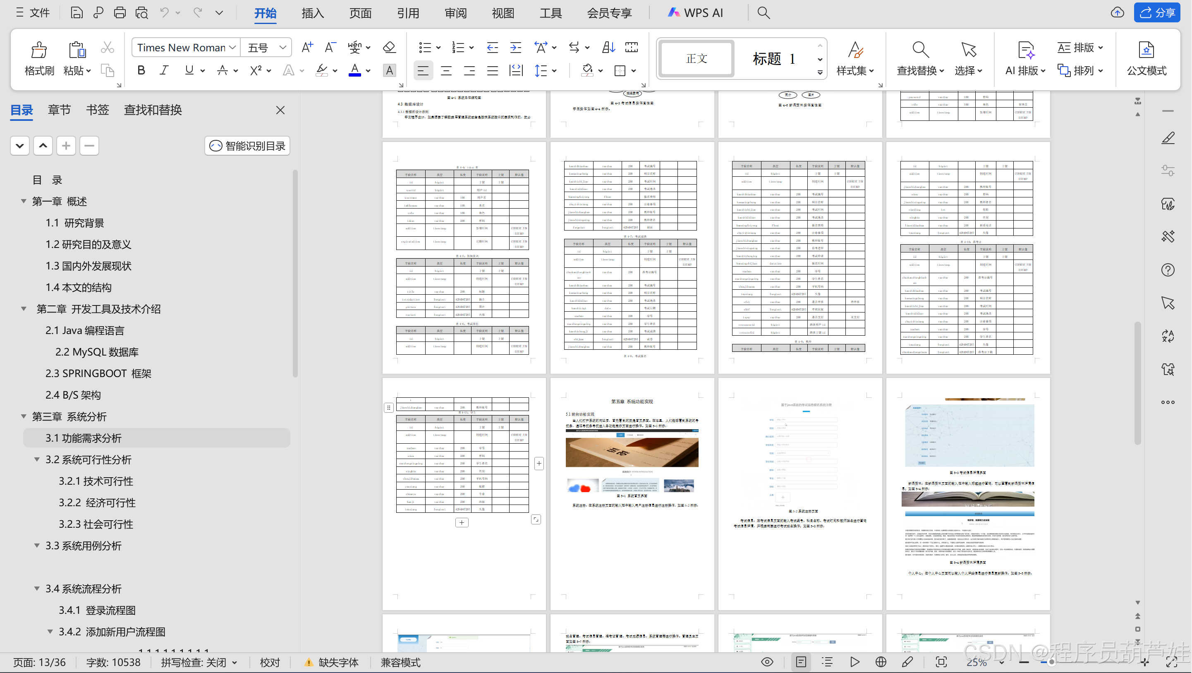Collapse the 第一章 概述 tree node
Viewport: 1192px width, 673px height.
click(24, 201)
